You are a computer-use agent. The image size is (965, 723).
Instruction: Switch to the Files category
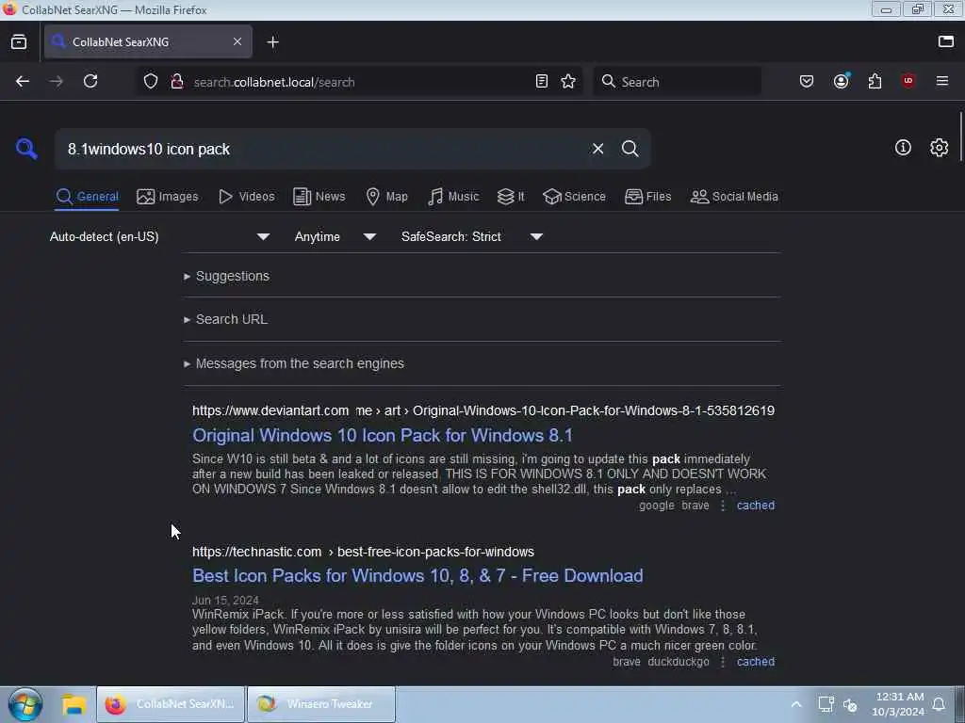(648, 197)
